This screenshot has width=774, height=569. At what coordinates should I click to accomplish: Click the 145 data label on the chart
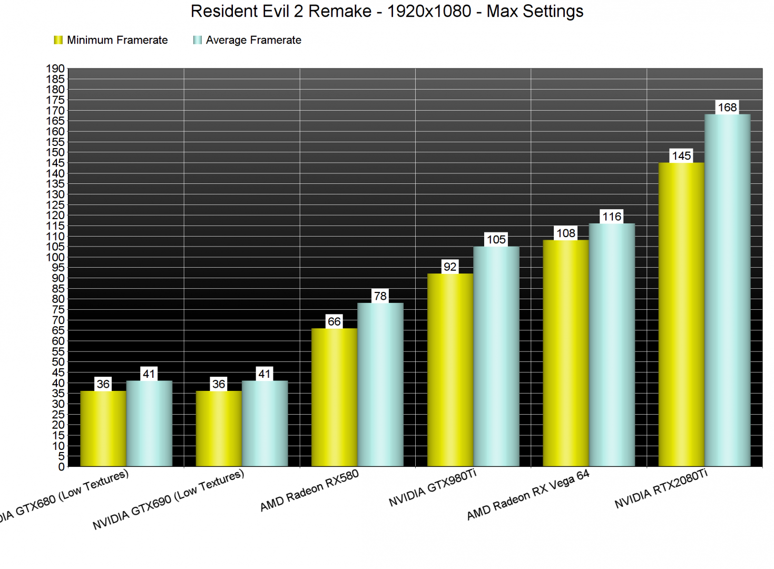[681, 156]
